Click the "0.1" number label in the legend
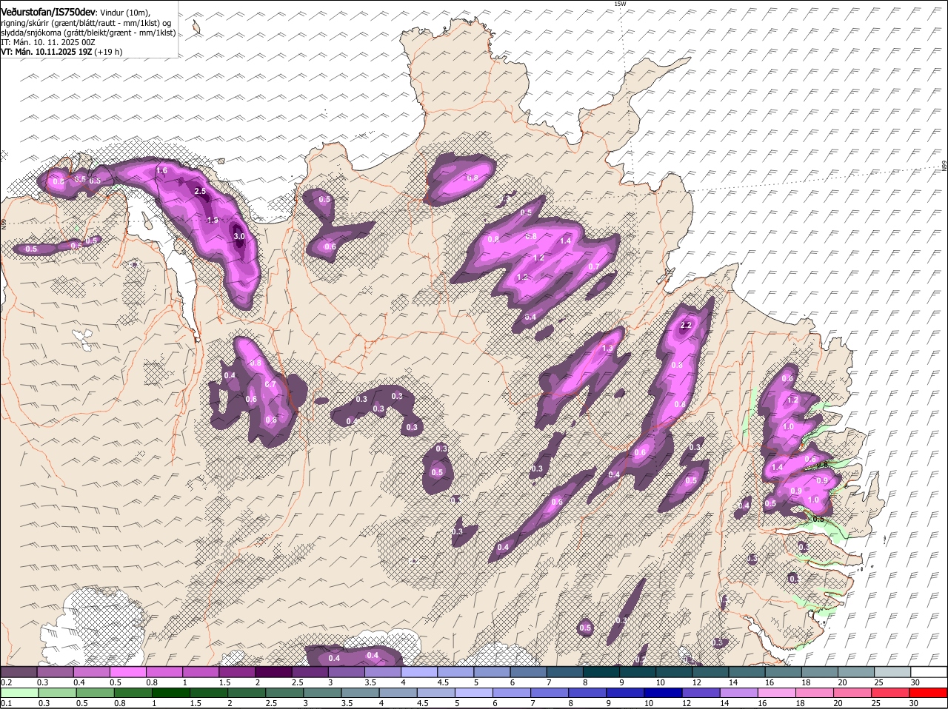 click(x=7, y=703)
